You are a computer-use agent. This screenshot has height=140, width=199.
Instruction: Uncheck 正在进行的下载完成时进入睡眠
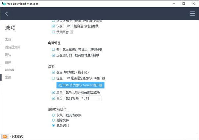click(x=53, y=55)
